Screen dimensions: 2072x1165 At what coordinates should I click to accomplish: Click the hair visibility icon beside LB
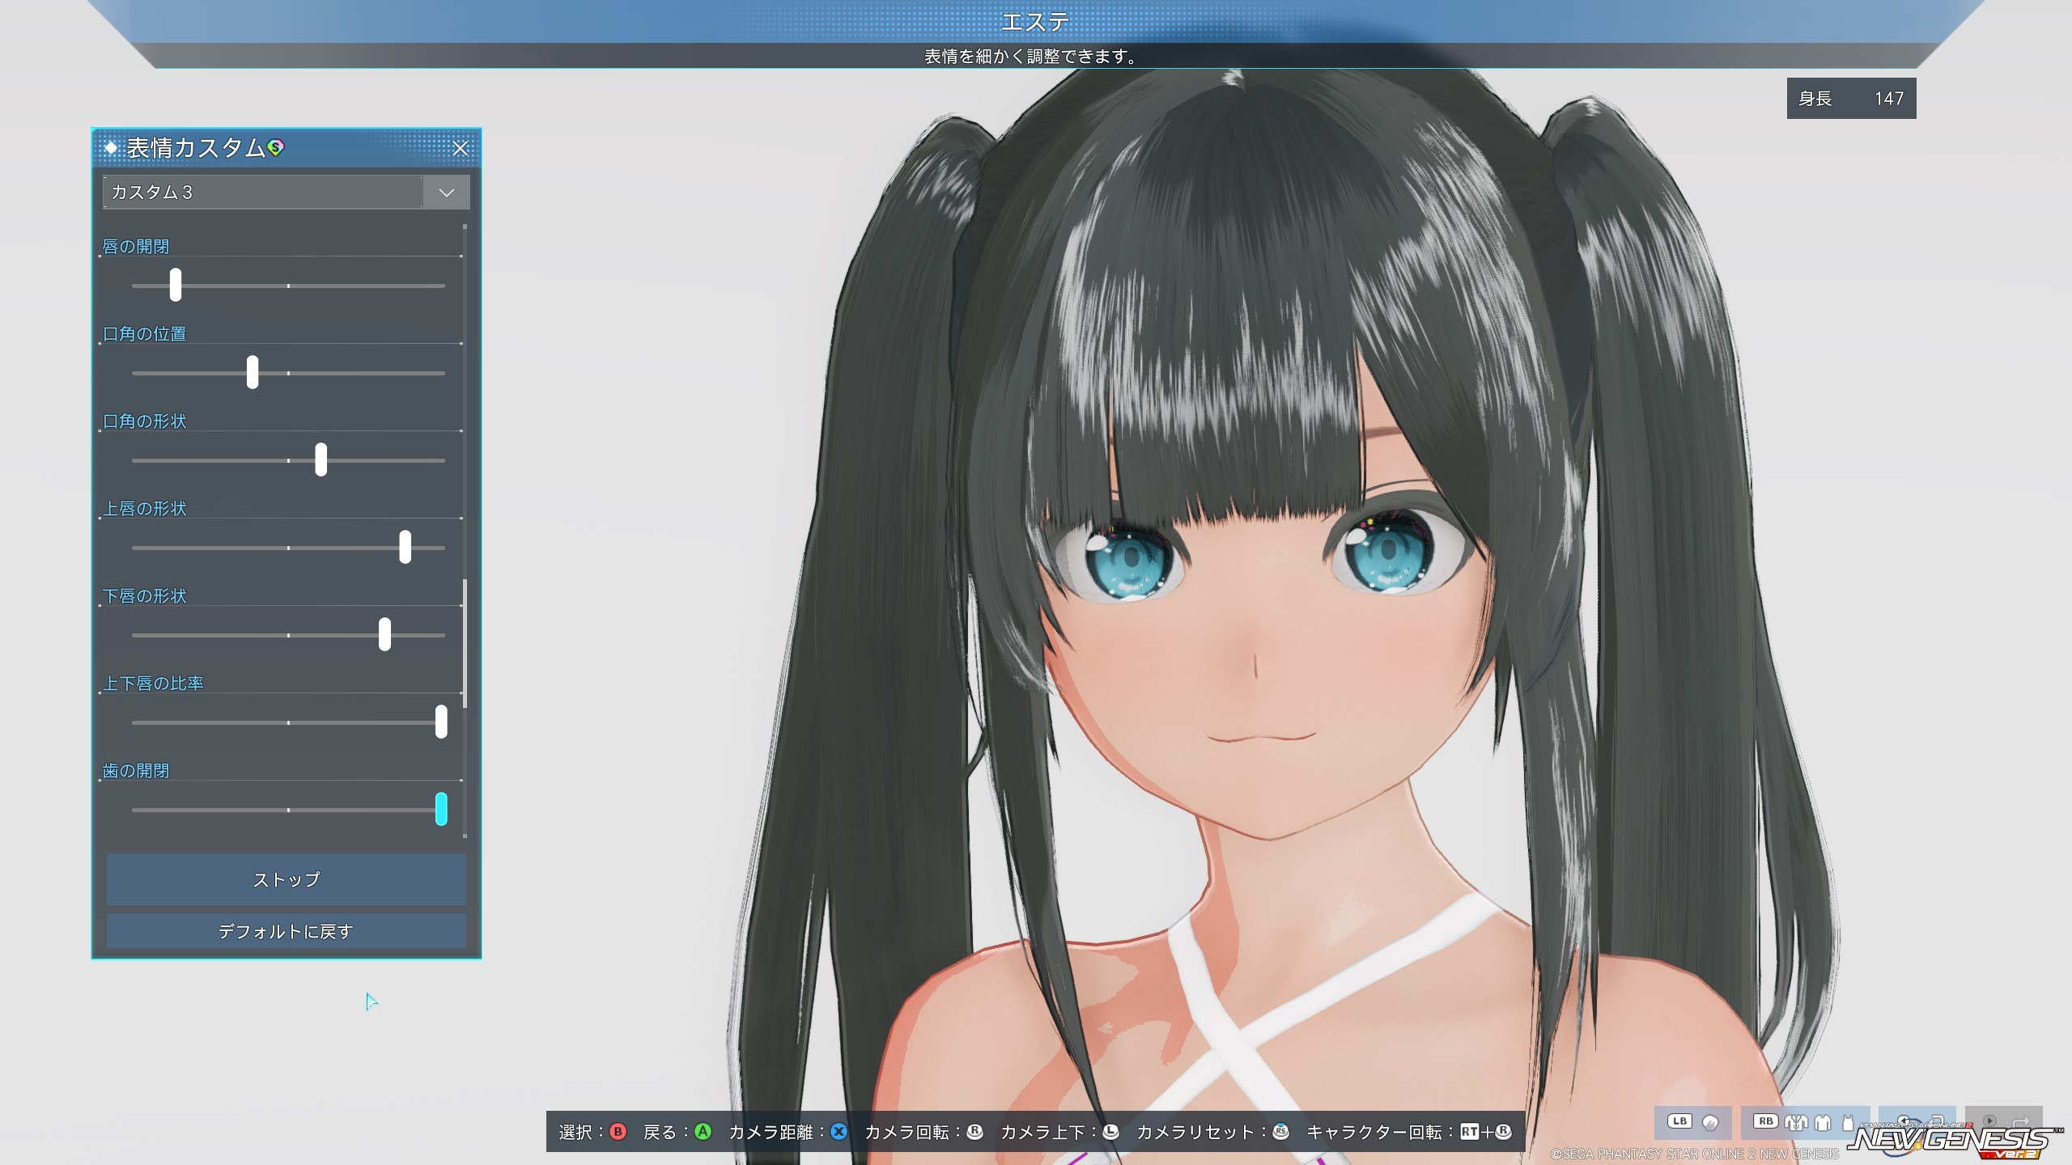(1710, 1122)
